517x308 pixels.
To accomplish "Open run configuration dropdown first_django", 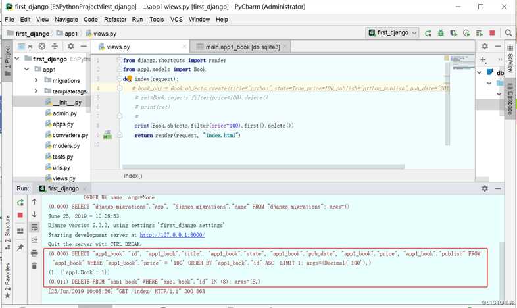I will coord(393,33).
